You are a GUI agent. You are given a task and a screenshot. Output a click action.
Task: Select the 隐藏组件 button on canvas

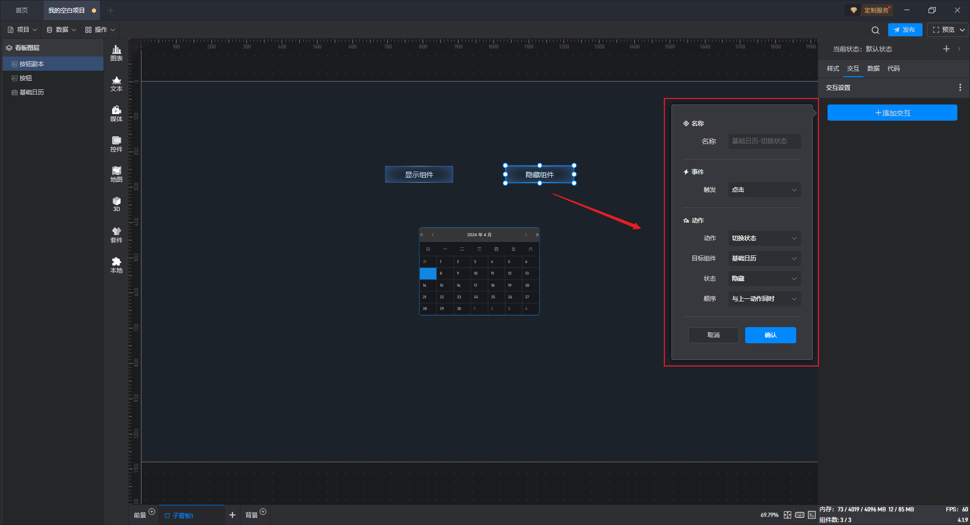(x=540, y=175)
